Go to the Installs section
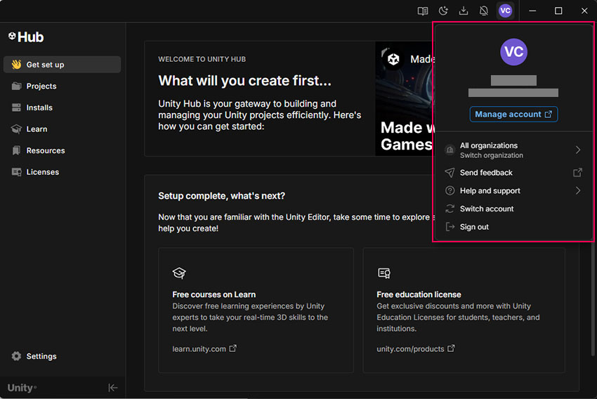Viewport: 597px width, 399px height. coord(62,107)
